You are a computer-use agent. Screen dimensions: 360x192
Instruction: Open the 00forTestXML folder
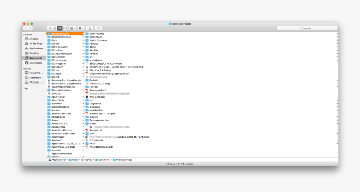(x=212, y=34)
